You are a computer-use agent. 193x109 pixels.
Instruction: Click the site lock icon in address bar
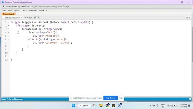tap(4, 6)
